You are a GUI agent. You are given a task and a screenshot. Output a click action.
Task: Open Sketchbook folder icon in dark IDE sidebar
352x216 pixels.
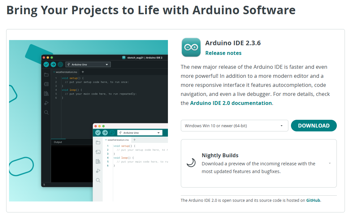pyautogui.click(x=47, y=75)
